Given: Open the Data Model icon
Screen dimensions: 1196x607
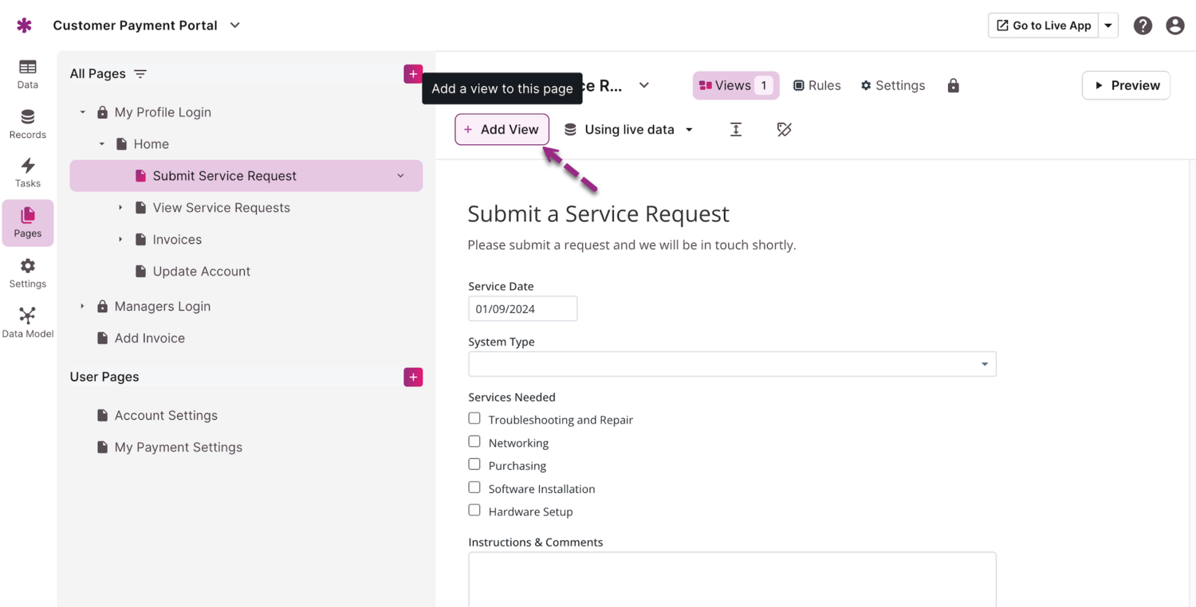Looking at the screenshot, I should coord(27,322).
